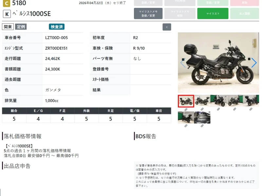Click the faded pink '削除' button at top

(244, 3)
